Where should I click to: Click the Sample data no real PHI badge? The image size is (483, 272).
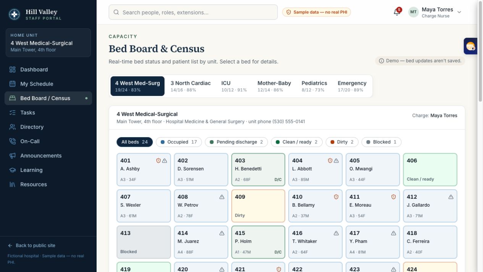click(317, 12)
